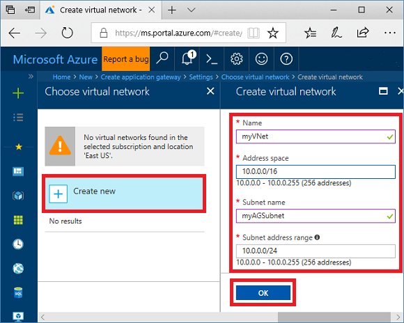Click the Report a bug button
This screenshot has height=323, width=404.
click(126, 59)
